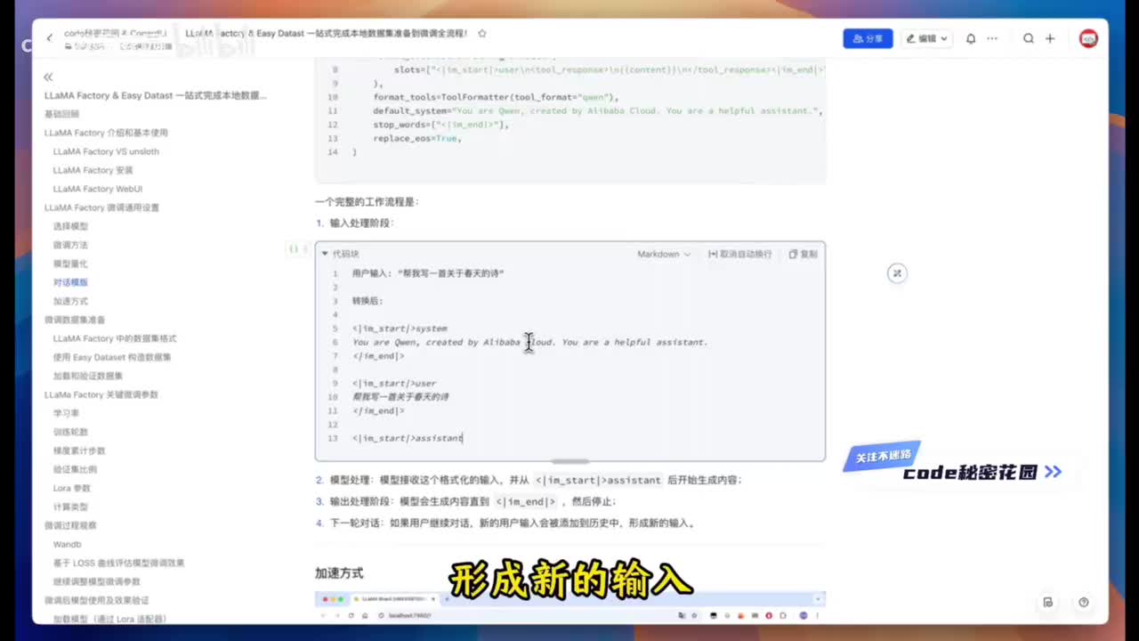Select Lora 参数 in the outline
Screen dimensions: 1139x641
click(x=71, y=488)
